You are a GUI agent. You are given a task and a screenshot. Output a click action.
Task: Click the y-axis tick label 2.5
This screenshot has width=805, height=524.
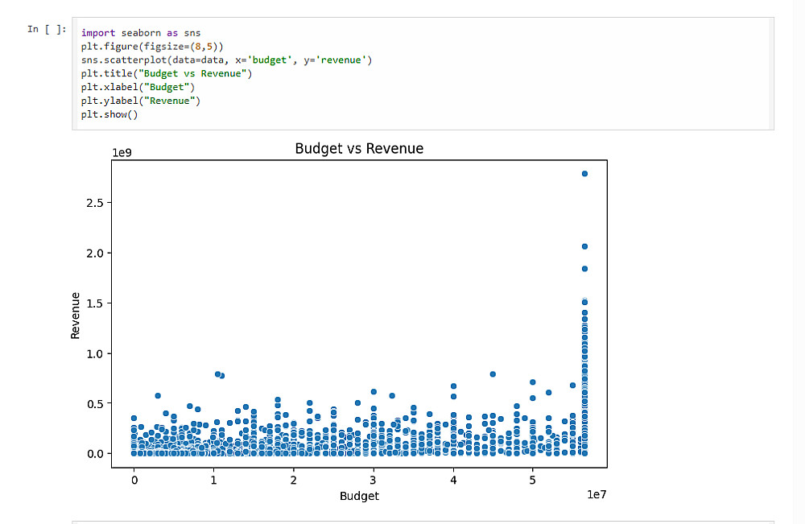tap(95, 203)
